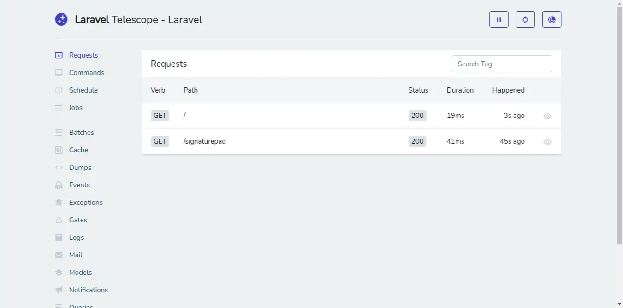Open the Gates section link
The height and width of the screenshot is (308, 623).
(x=78, y=220)
